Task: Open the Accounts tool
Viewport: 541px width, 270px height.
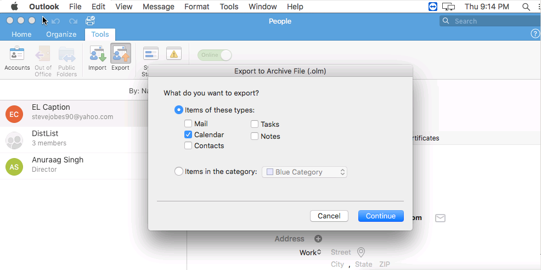Action: click(17, 58)
